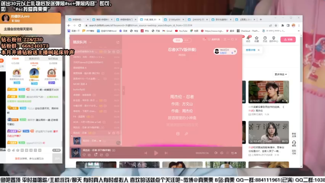Open Chrome profile avatar
This screenshot has width=325, height=183.
pyautogui.click(x=293, y=25)
